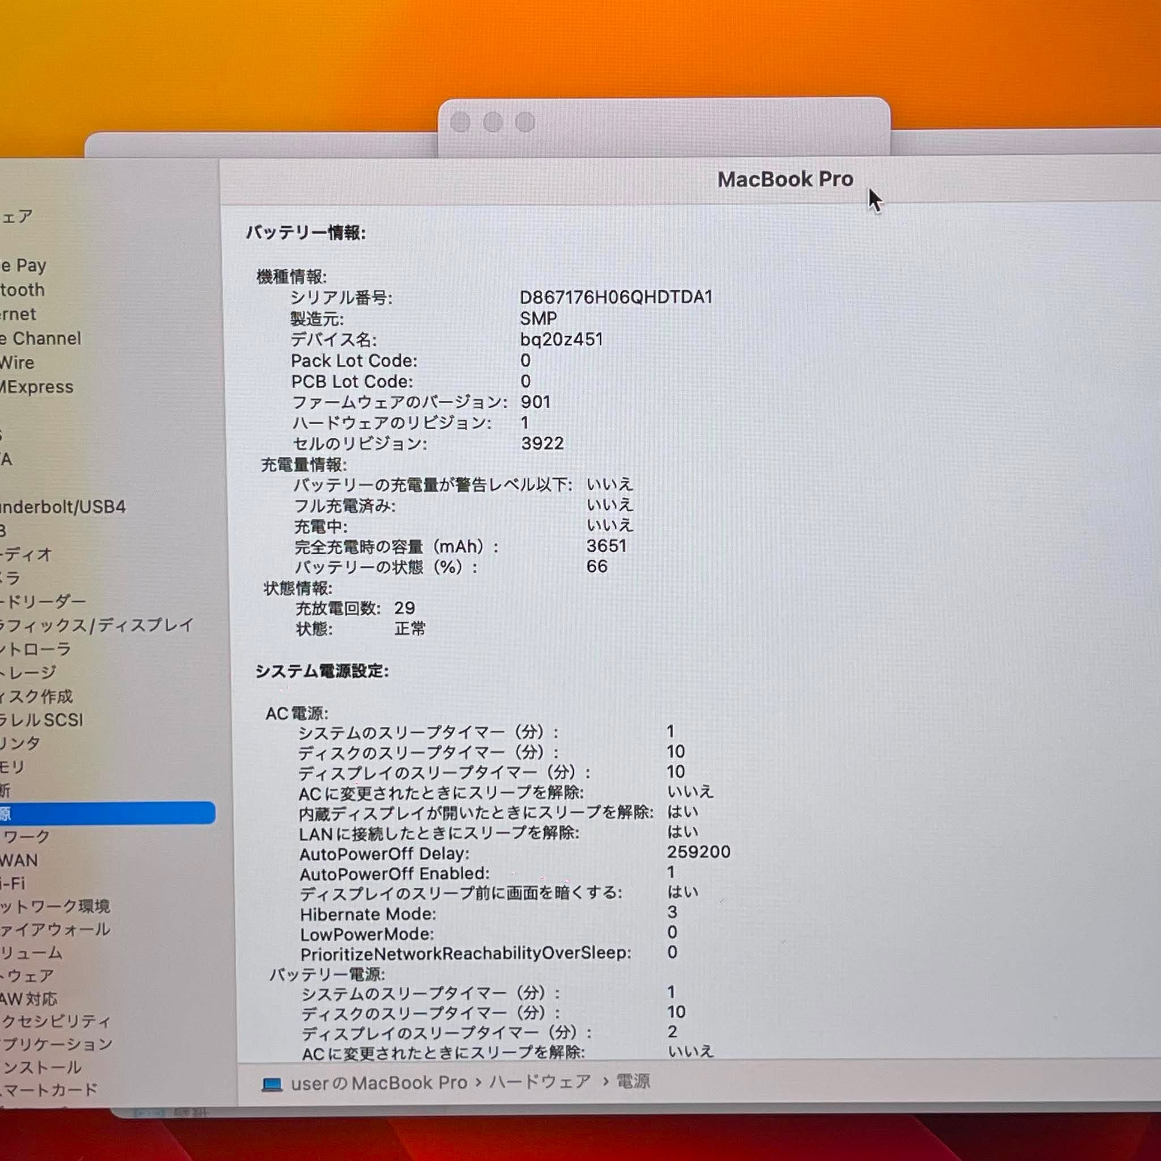
Task: Open the Apple Pay entry ending 'e Pay'
Action: pyautogui.click(x=23, y=266)
